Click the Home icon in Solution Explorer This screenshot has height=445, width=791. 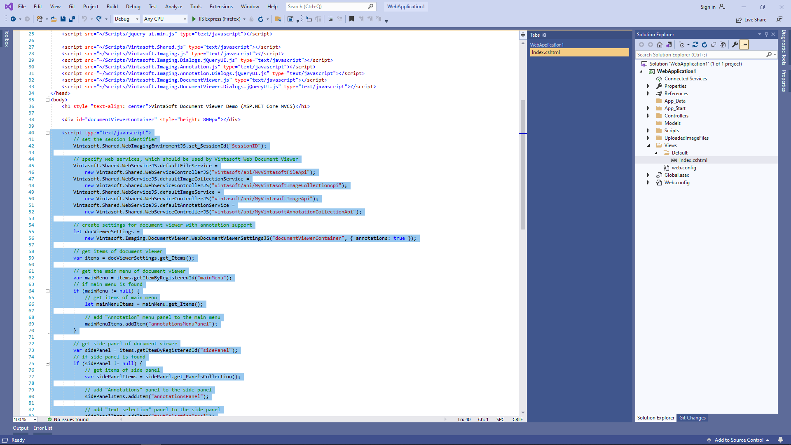(660, 44)
